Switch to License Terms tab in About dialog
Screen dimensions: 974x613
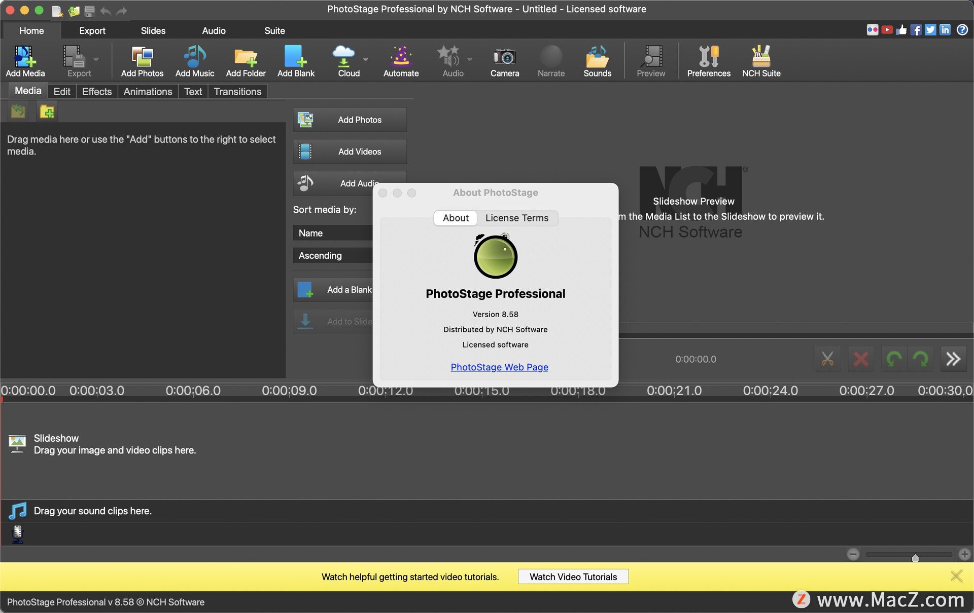[516, 218]
